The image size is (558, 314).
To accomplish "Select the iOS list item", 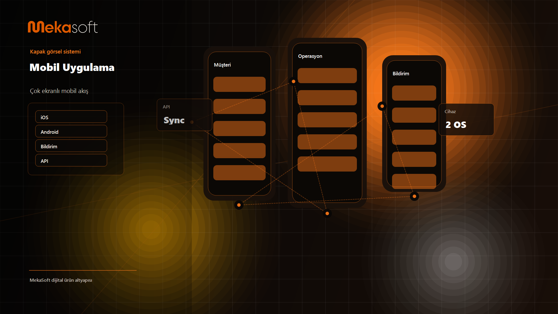I will coord(71,117).
